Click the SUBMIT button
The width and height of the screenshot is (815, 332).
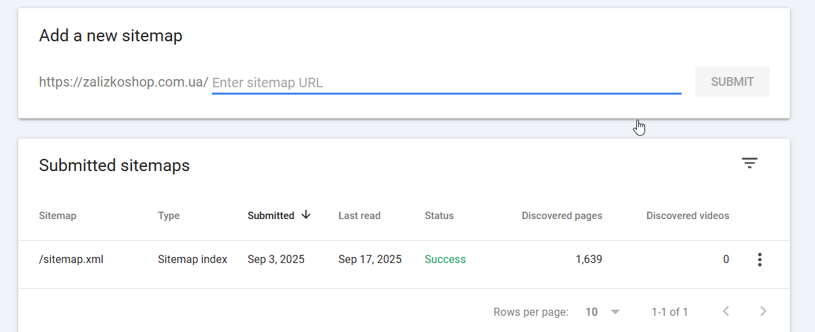click(732, 82)
